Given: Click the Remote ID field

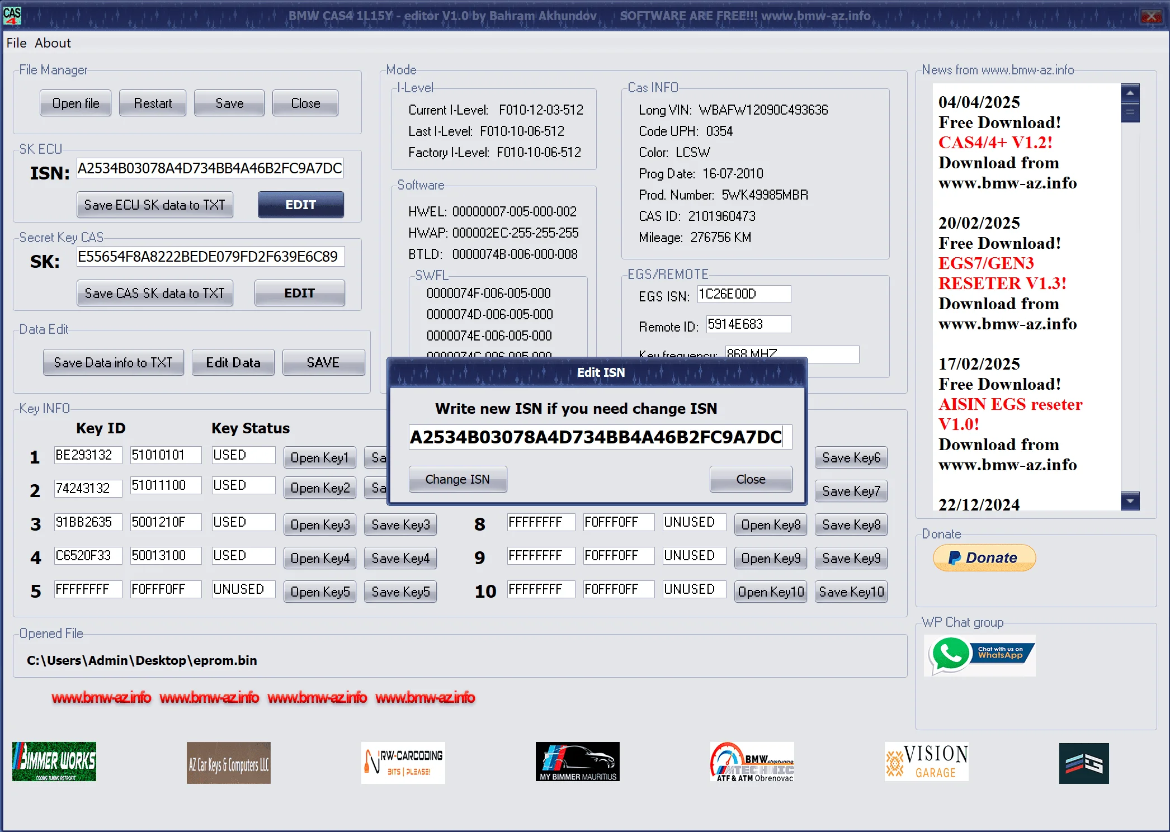Looking at the screenshot, I should (749, 324).
